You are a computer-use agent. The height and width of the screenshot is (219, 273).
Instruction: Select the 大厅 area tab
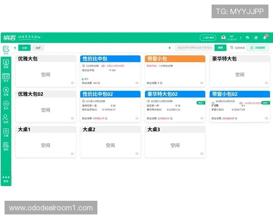pyautogui.click(x=38, y=48)
